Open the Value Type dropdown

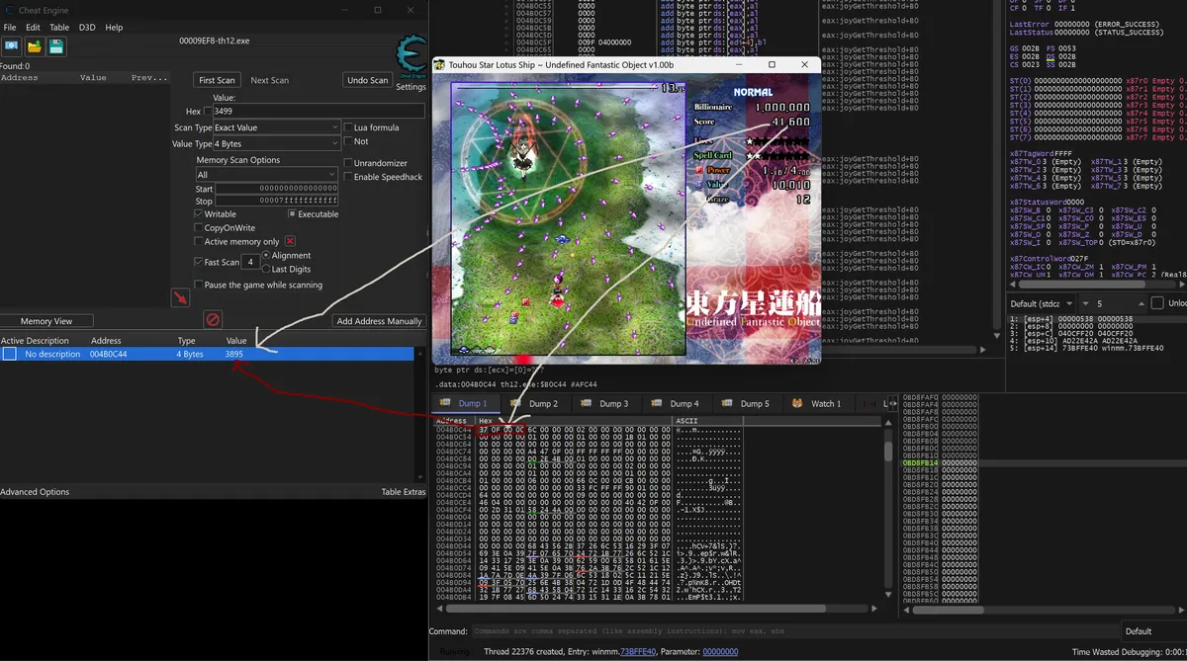[277, 143]
